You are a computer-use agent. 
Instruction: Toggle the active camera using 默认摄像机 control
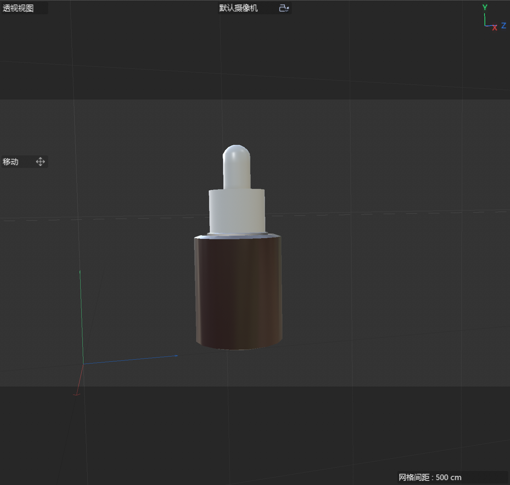click(x=238, y=8)
